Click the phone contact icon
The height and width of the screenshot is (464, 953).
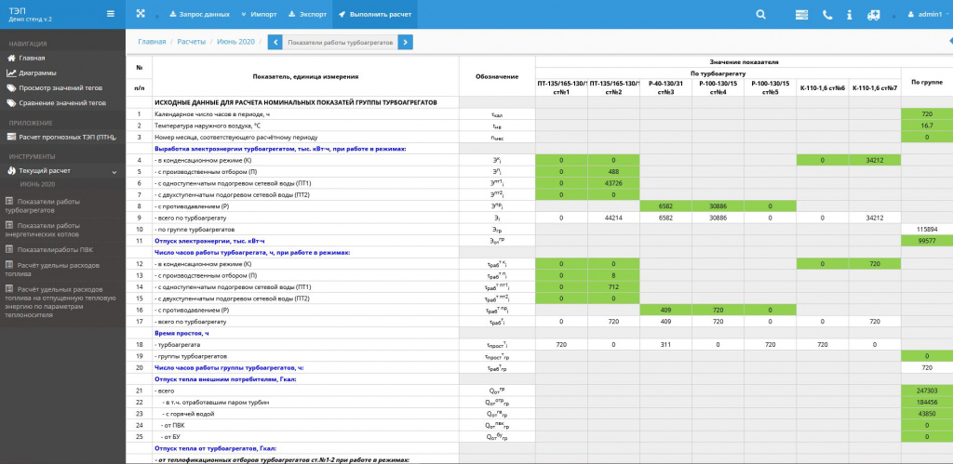(x=826, y=15)
